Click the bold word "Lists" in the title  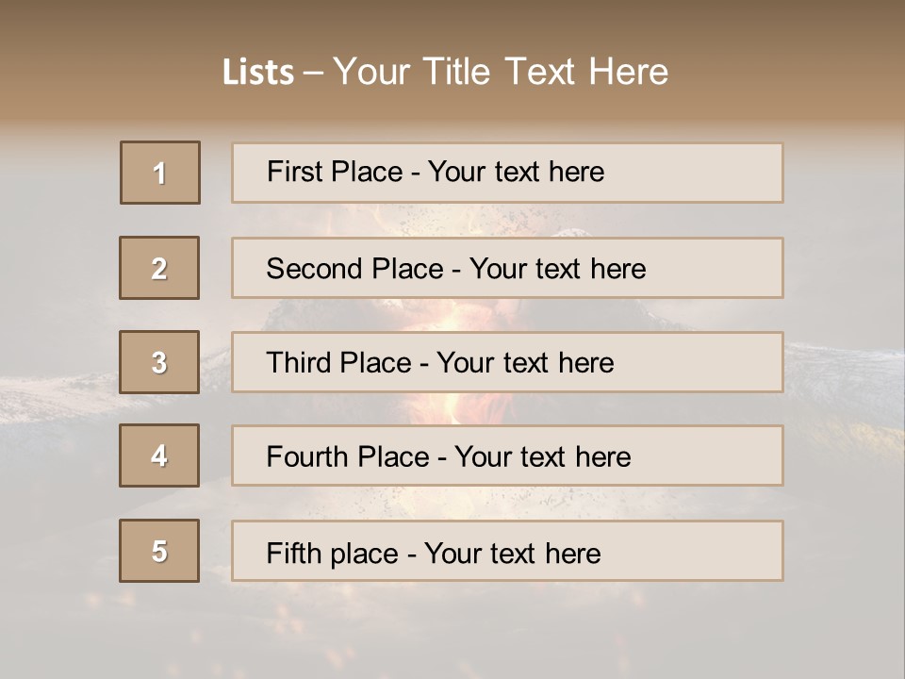[x=258, y=73]
